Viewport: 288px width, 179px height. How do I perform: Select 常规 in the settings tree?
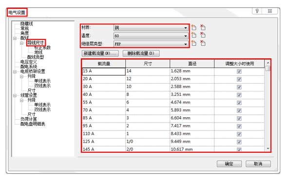24,28
